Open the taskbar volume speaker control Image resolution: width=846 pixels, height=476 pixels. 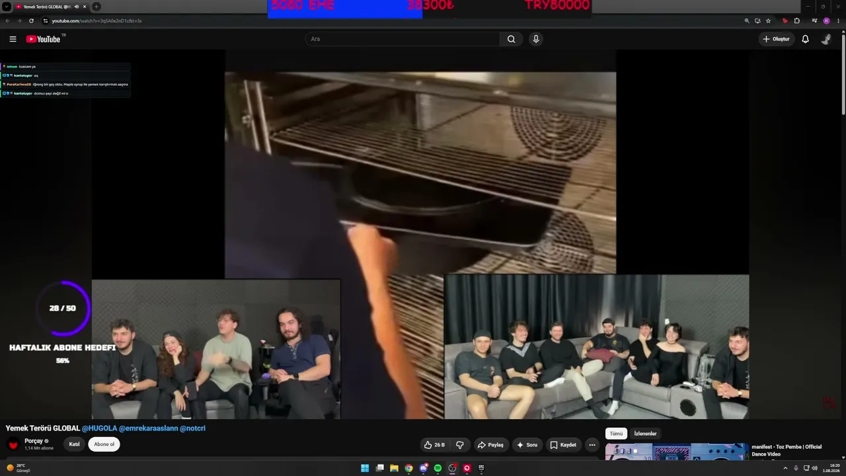(x=815, y=468)
